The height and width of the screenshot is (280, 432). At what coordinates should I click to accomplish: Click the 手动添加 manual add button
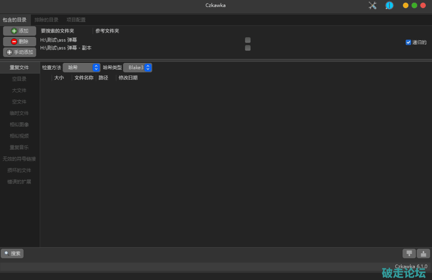[20, 52]
